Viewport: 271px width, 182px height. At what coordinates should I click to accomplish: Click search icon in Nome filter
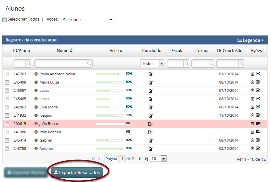(89, 63)
